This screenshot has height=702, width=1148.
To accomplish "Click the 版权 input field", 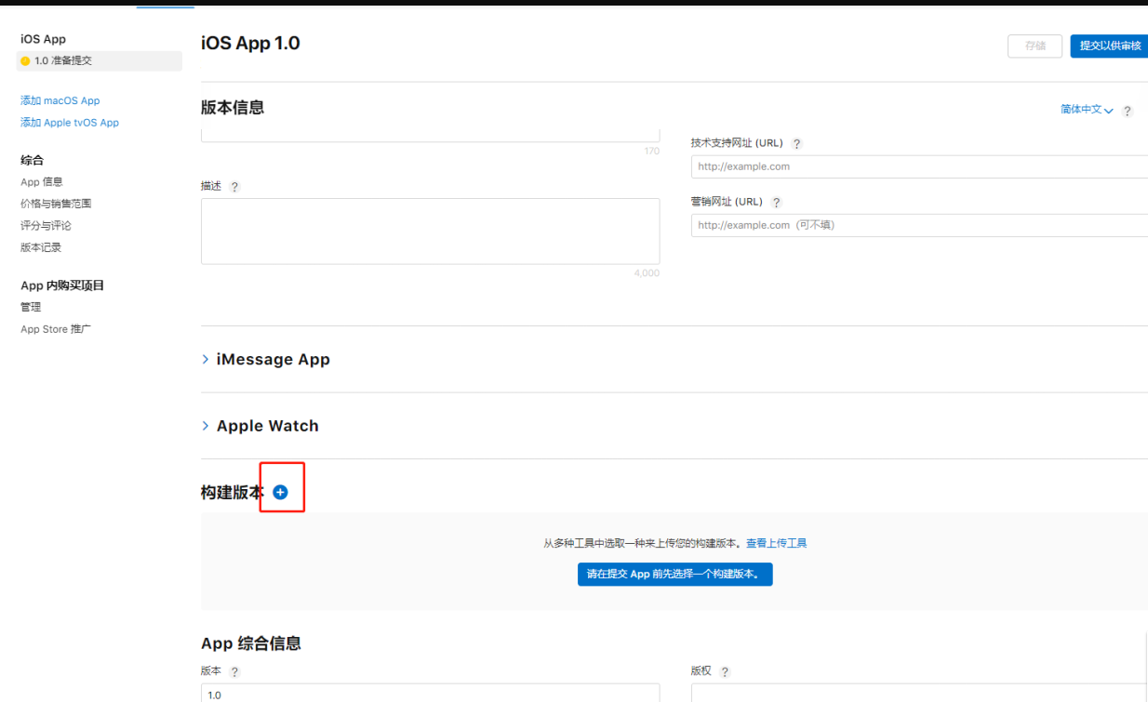I will [919, 693].
